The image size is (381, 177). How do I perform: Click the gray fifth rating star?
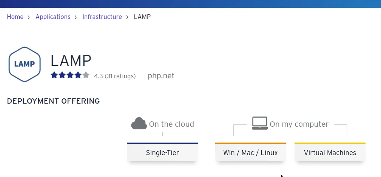point(86,75)
